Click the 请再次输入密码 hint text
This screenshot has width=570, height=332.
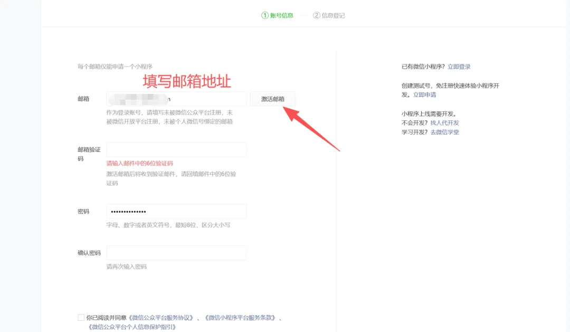pyautogui.click(x=127, y=267)
